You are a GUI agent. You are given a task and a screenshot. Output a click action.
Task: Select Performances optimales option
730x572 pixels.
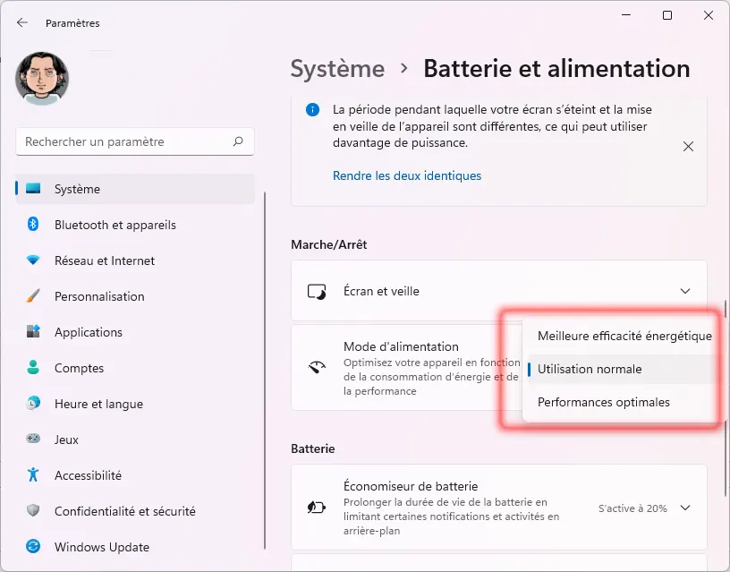[x=603, y=402]
